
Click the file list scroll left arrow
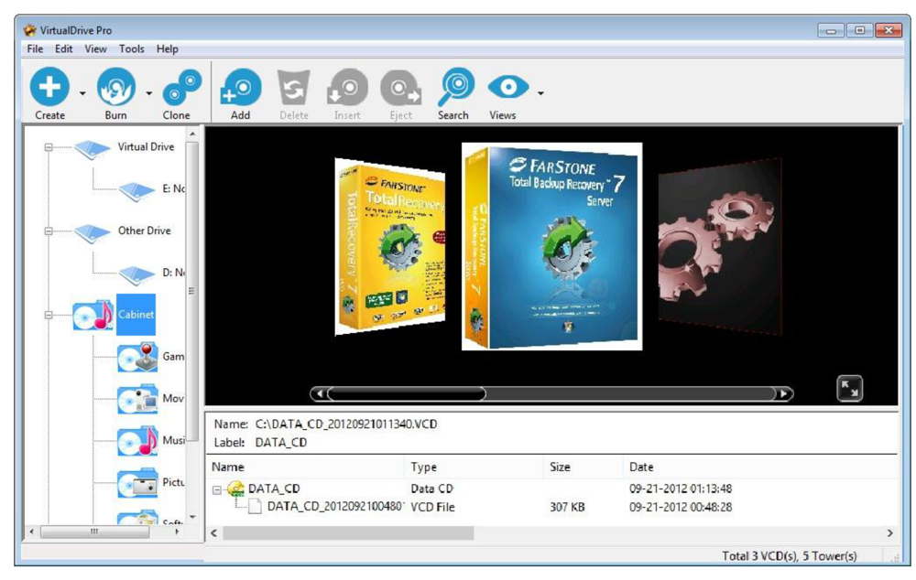point(214,533)
